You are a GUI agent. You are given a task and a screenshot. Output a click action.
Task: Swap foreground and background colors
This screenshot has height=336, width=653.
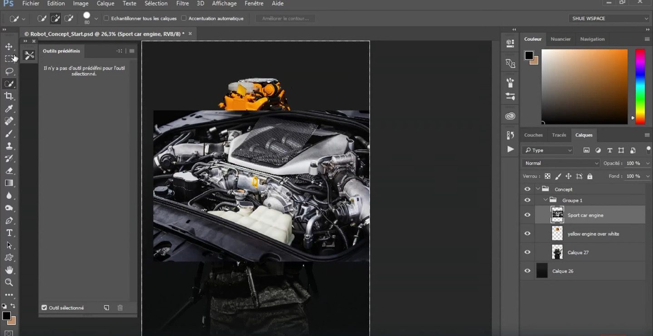13,306
